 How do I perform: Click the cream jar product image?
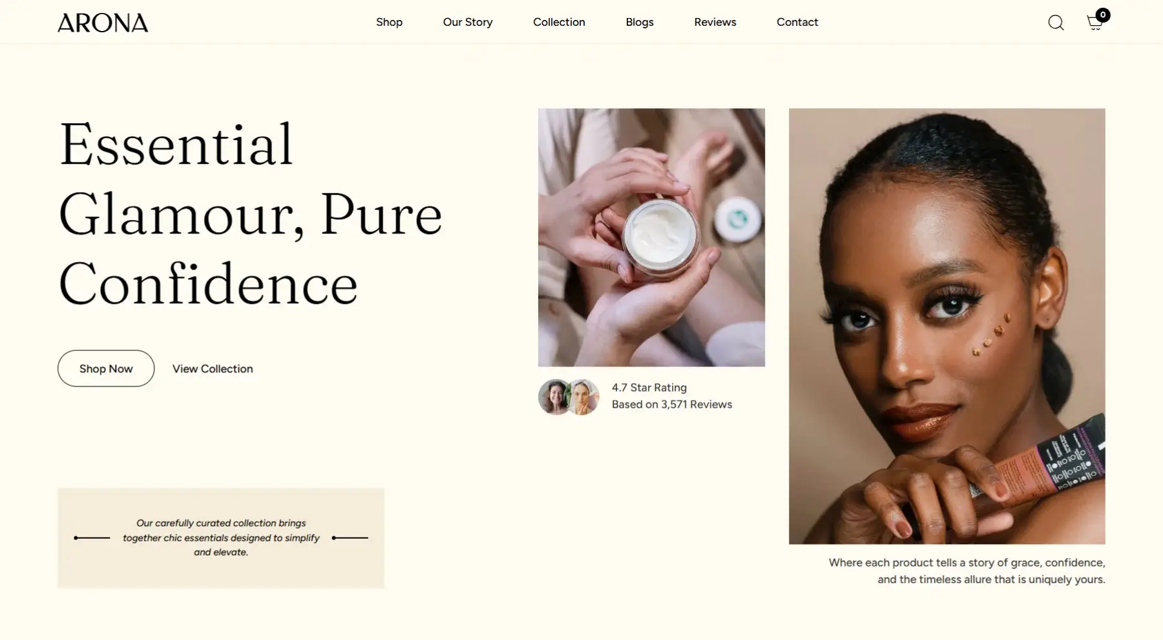point(651,237)
